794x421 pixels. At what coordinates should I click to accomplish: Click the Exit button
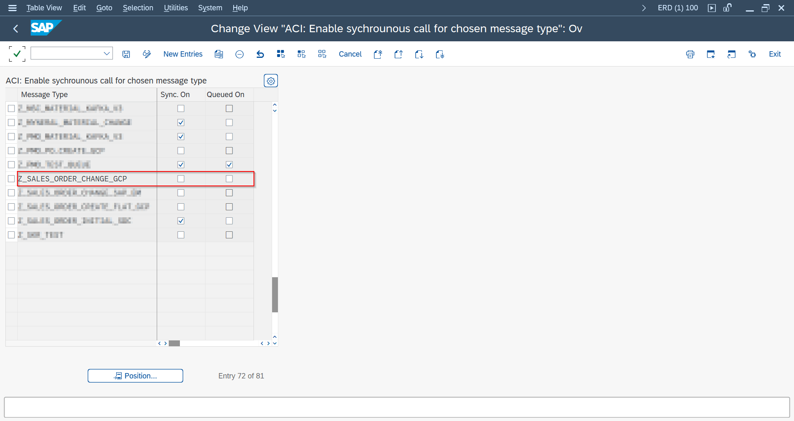pyautogui.click(x=775, y=54)
